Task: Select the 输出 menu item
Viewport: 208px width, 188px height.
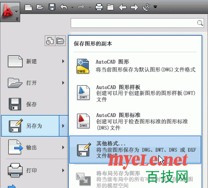Action: coord(35,147)
